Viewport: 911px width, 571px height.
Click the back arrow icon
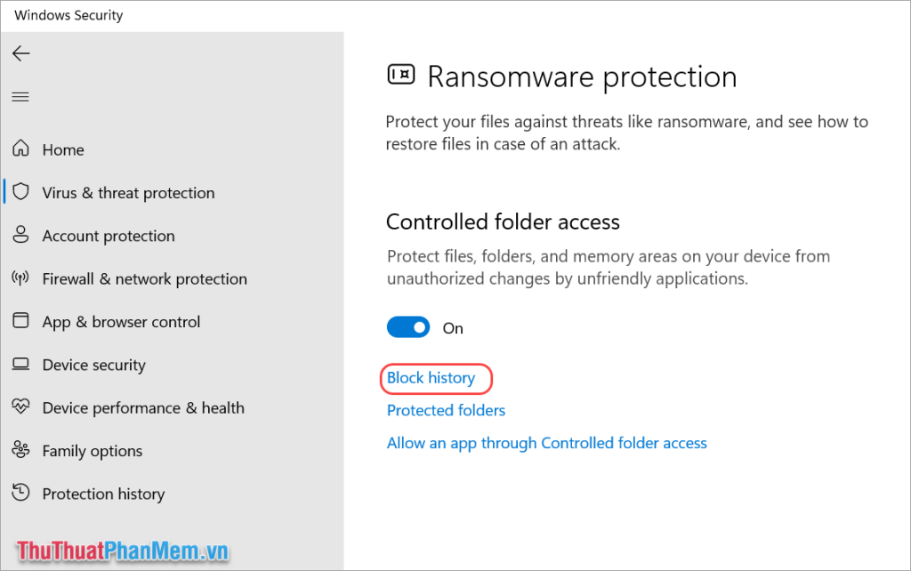tap(21, 53)
